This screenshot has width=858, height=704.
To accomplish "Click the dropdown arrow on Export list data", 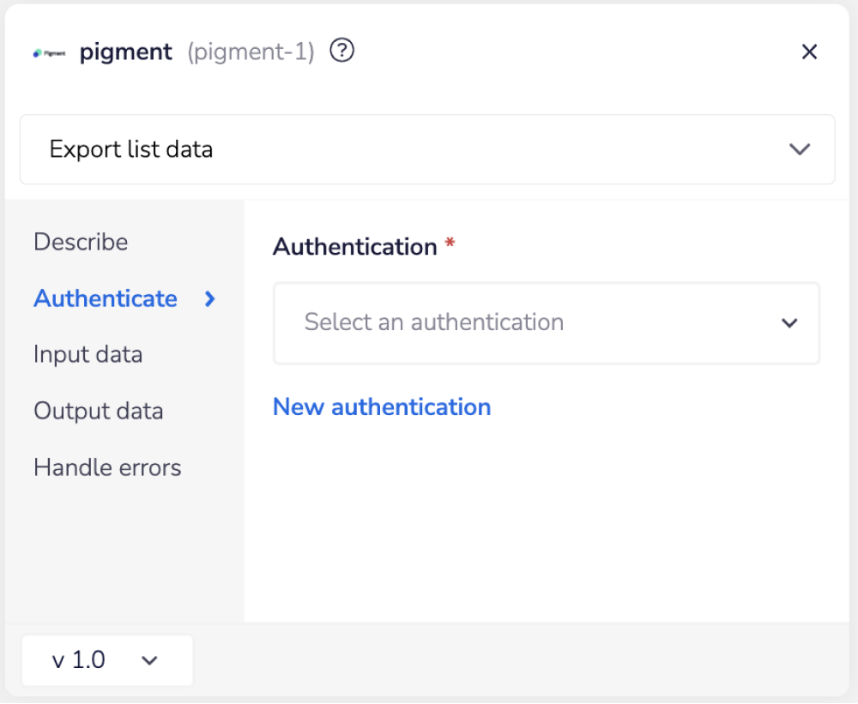I will coord(799,149).
